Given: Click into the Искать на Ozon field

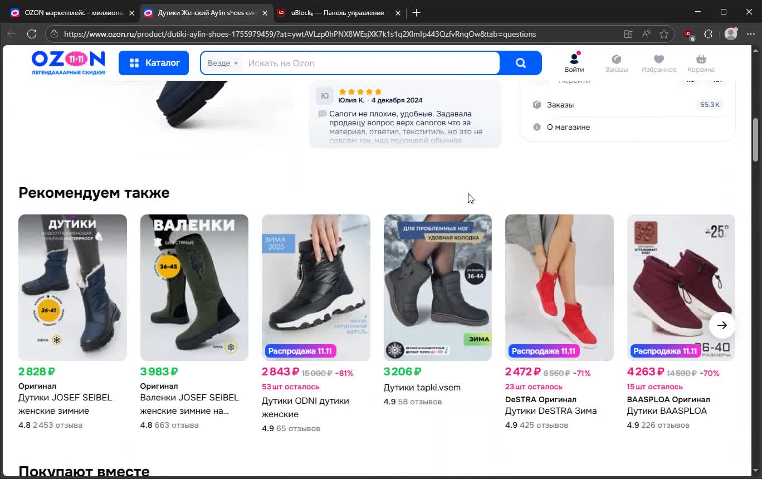Looking at the screenshot, I should (370, 63).
